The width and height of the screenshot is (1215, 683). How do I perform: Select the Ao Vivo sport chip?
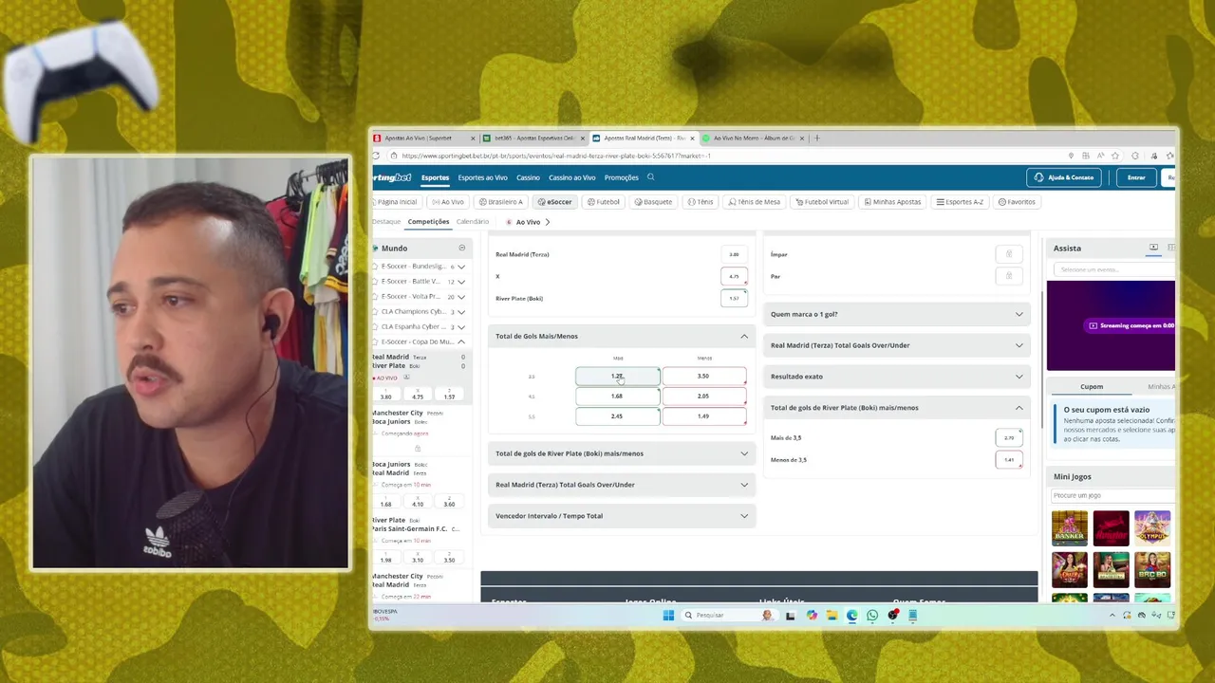(x=447, y=202)
